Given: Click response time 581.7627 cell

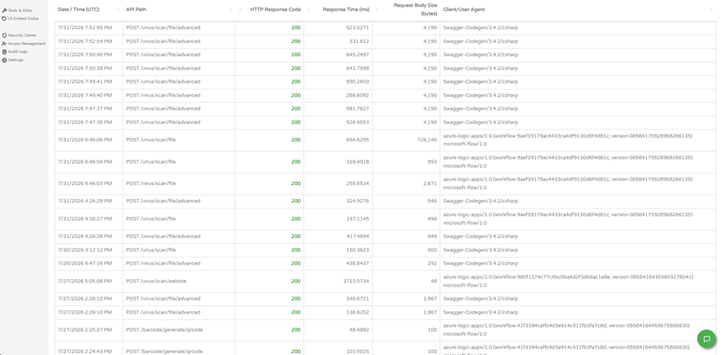Looking at the screenshot, I should pos(358,109).
